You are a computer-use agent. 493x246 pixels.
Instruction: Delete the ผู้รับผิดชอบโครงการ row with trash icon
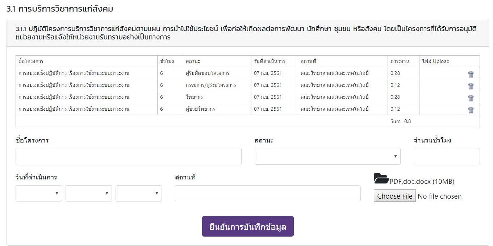(x=471, y=74)
